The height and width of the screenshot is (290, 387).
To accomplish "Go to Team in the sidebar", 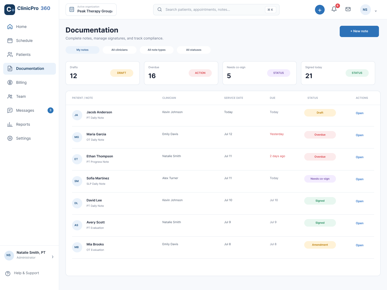I will pyautogui.click(x=30, y=96).
